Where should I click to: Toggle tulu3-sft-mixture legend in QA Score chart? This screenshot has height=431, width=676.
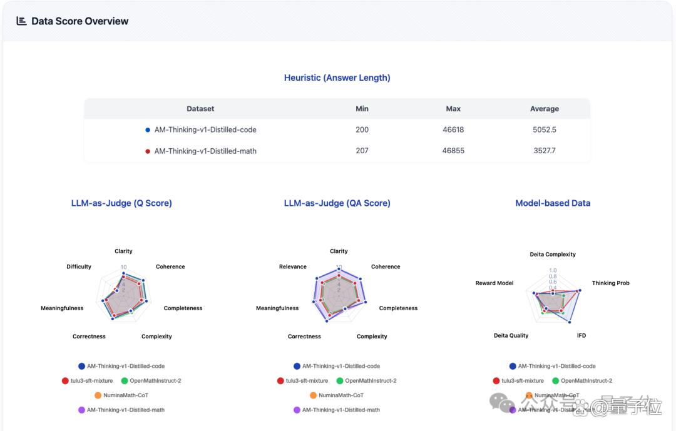point(303,381)
